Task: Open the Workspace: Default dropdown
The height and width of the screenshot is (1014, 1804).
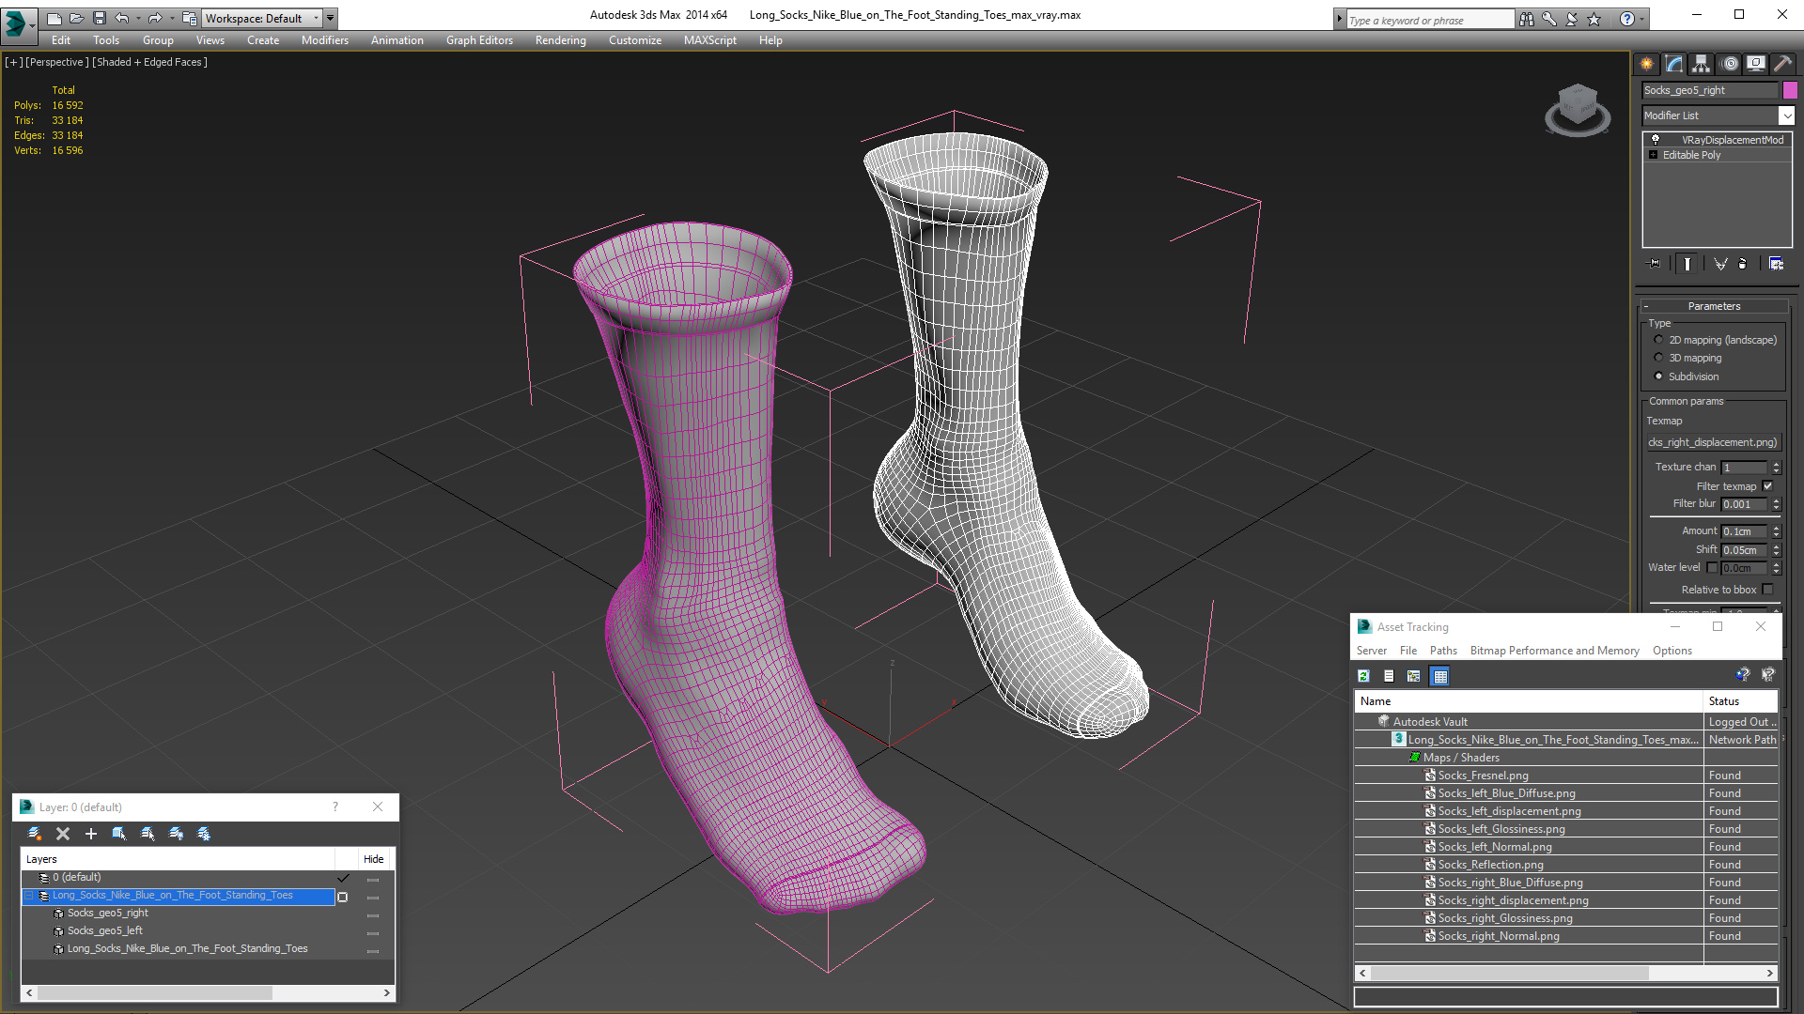Action: click(263, 18)
